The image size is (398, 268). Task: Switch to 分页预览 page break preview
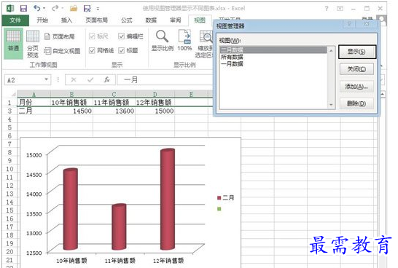coord(33,44)
